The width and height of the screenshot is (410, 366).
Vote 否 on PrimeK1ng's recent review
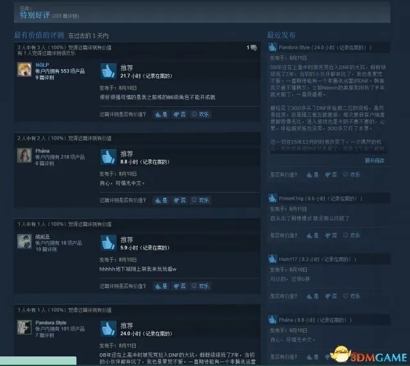tap(331, 235)
